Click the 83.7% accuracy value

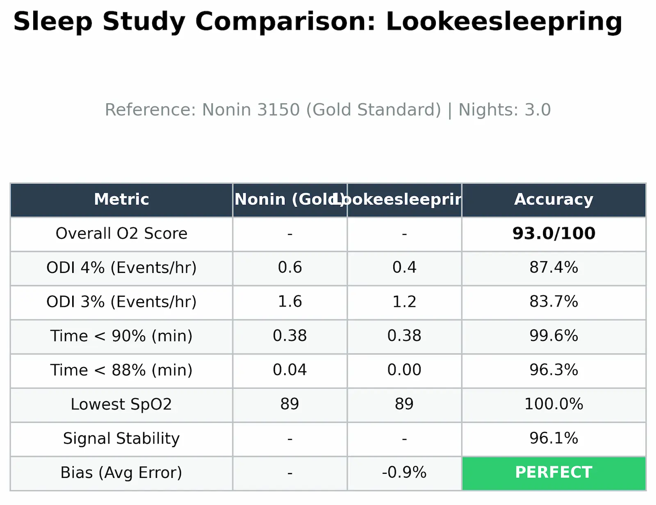[553, 302]
